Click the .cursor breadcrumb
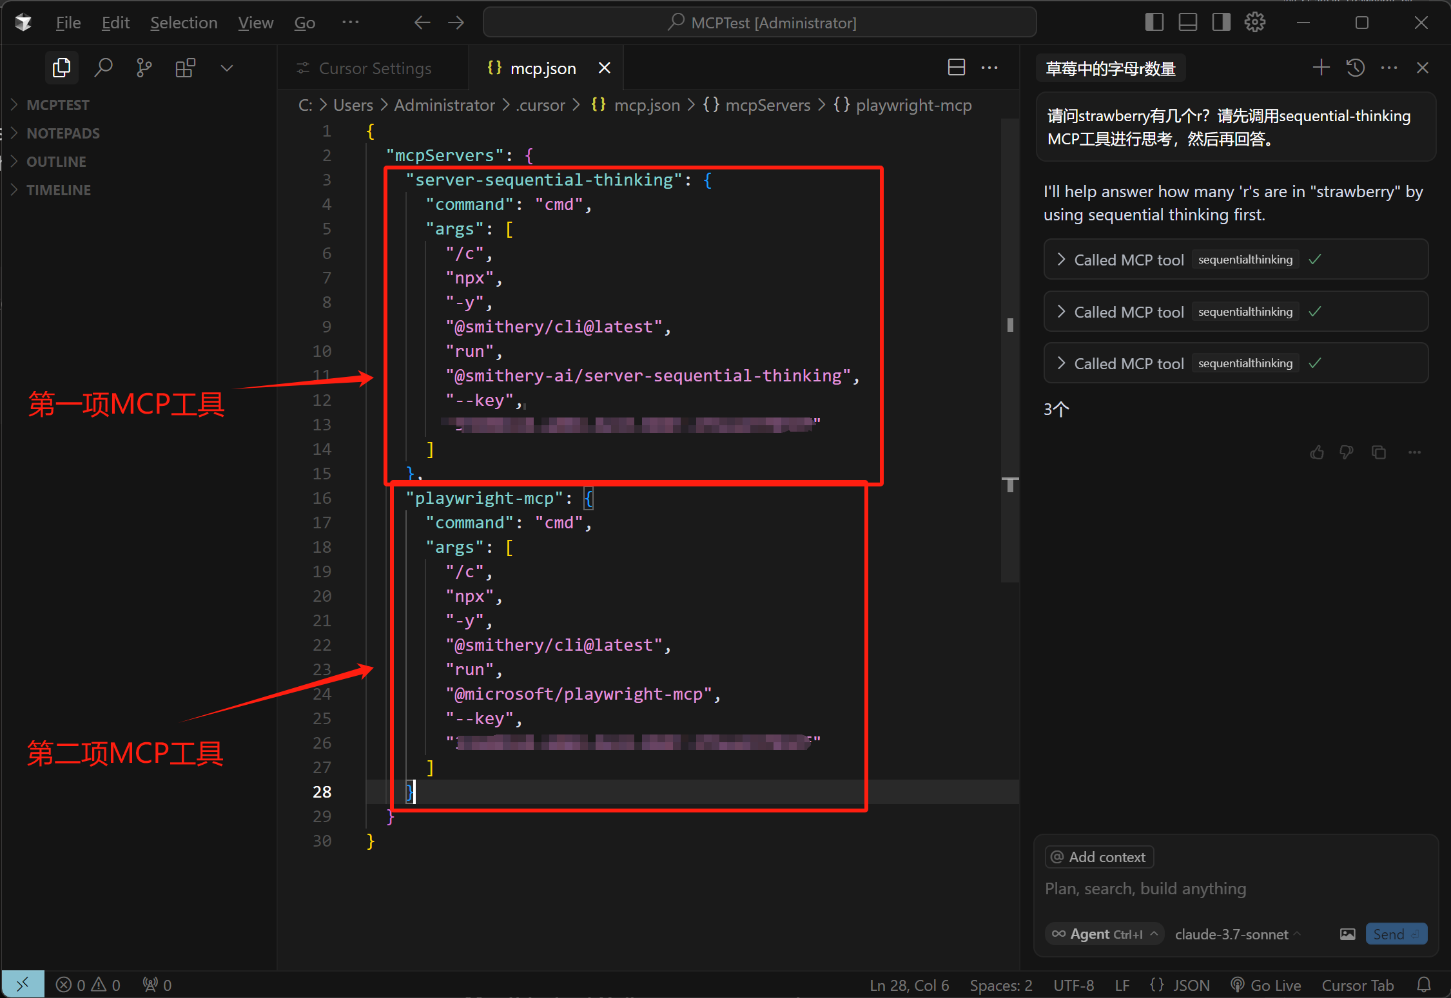 [x=540, y=105]
